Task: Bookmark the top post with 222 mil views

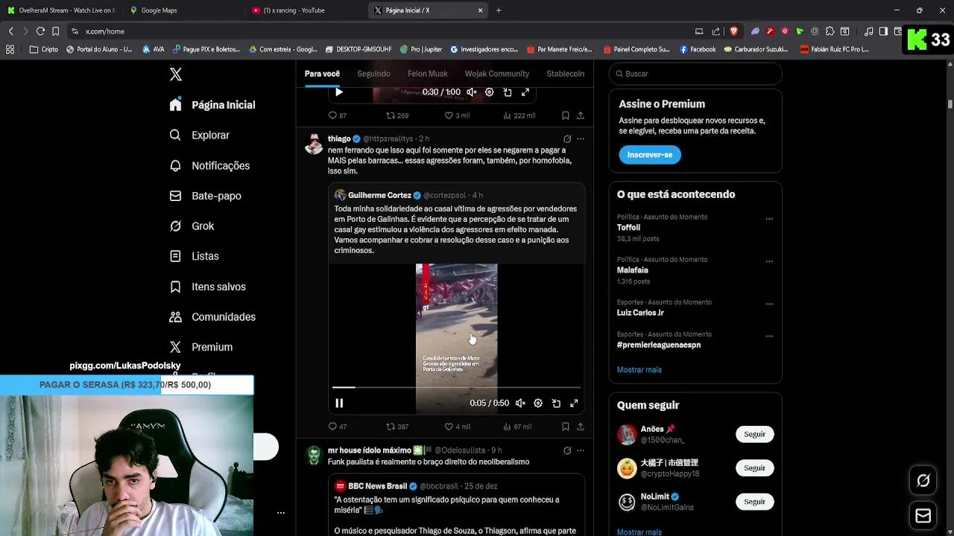Action: point(566,115)
